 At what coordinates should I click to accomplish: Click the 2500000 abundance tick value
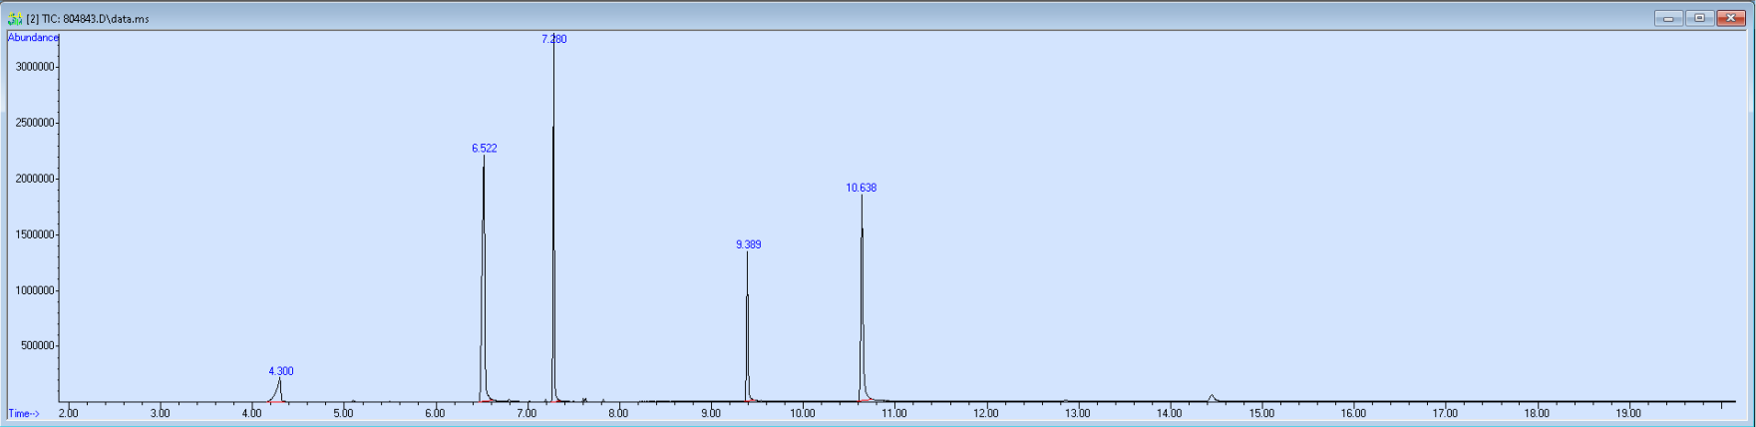tap(34, 123)
